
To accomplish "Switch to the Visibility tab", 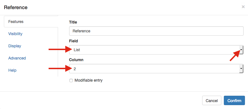I will pos(15,34).
